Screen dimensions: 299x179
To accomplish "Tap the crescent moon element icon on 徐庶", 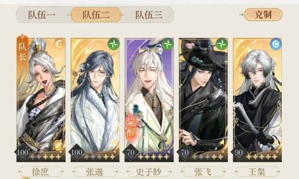I will [x=59, y=44].
